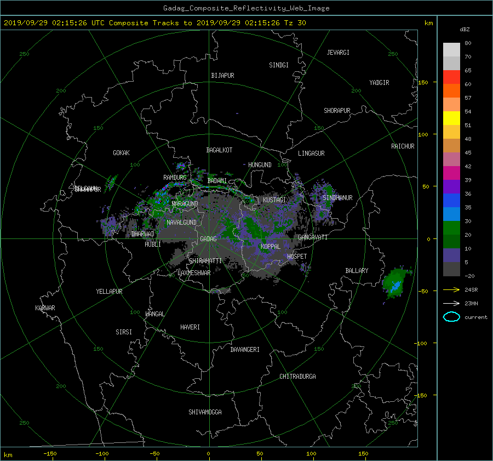Click the HOSPET city label
The image size is (493, 461).
[297, 257]
